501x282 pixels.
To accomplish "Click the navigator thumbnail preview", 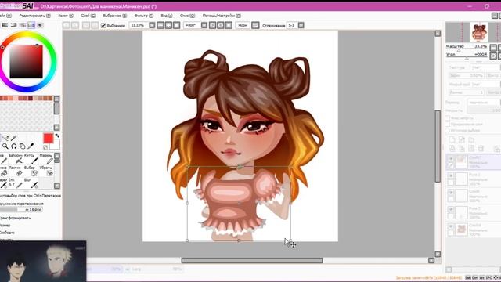I will coord(478,32).
